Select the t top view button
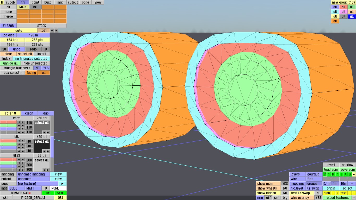This screenshot has height=200, width=356. [x=346, y=174]
